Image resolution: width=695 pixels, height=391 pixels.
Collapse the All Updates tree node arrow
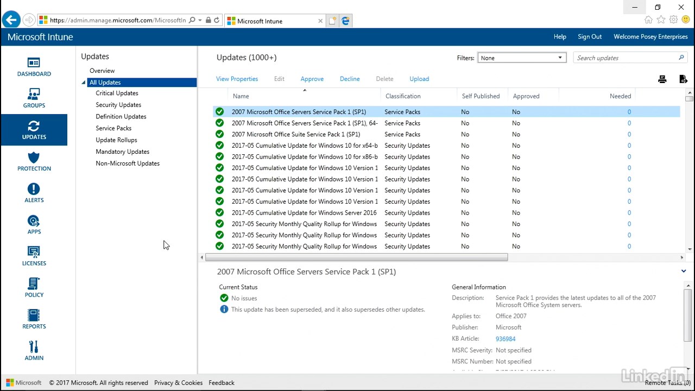84,83
